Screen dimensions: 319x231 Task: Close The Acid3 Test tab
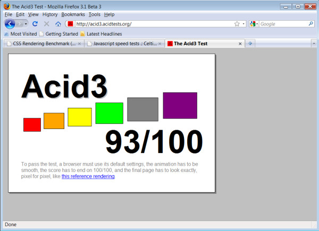point(240,44)
